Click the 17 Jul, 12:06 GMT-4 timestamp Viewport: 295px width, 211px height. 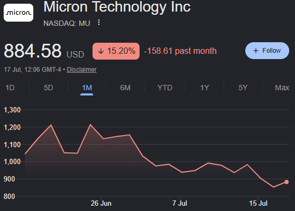point(32,70)
